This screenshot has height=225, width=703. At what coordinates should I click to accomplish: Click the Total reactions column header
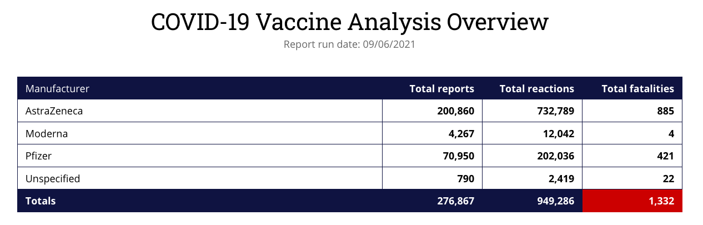pos(536,88)
